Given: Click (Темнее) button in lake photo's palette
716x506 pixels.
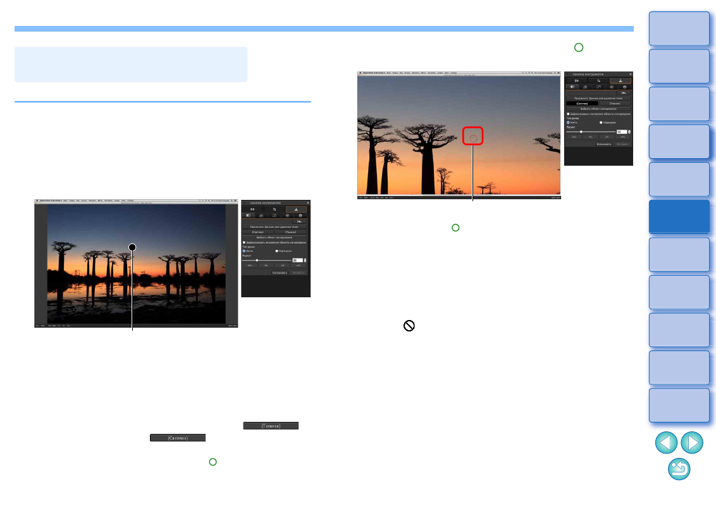Looking at the screenshot, I should (290, 232).
